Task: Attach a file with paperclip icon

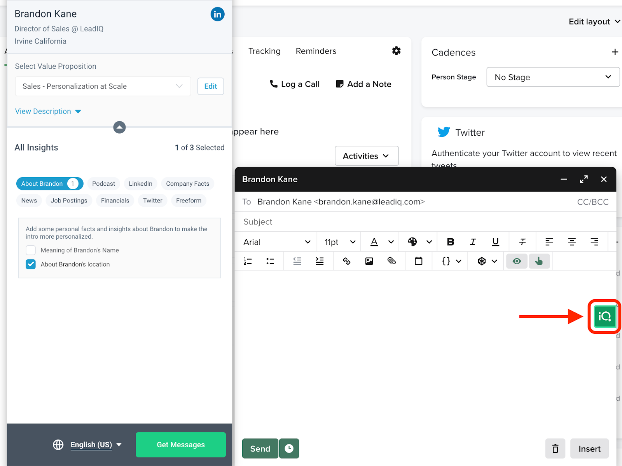Action: point(391,261)
